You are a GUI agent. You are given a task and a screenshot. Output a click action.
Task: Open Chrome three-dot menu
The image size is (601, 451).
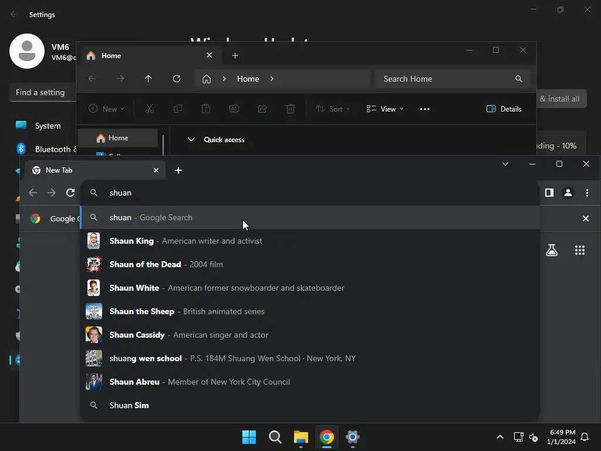(587, 193)
